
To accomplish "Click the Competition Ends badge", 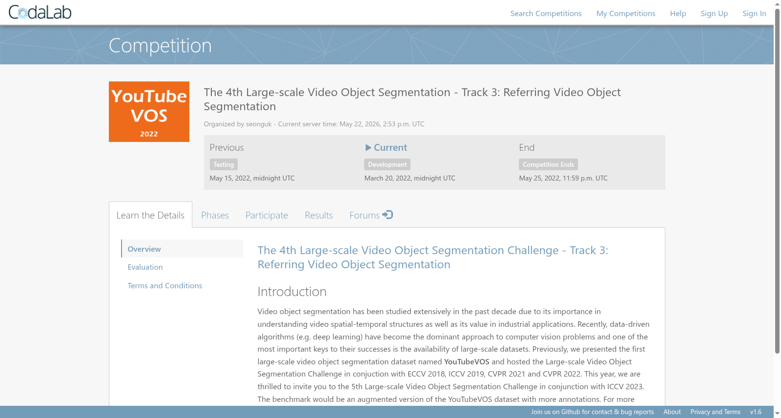I will pyautogui.click(x=548, y=164).
